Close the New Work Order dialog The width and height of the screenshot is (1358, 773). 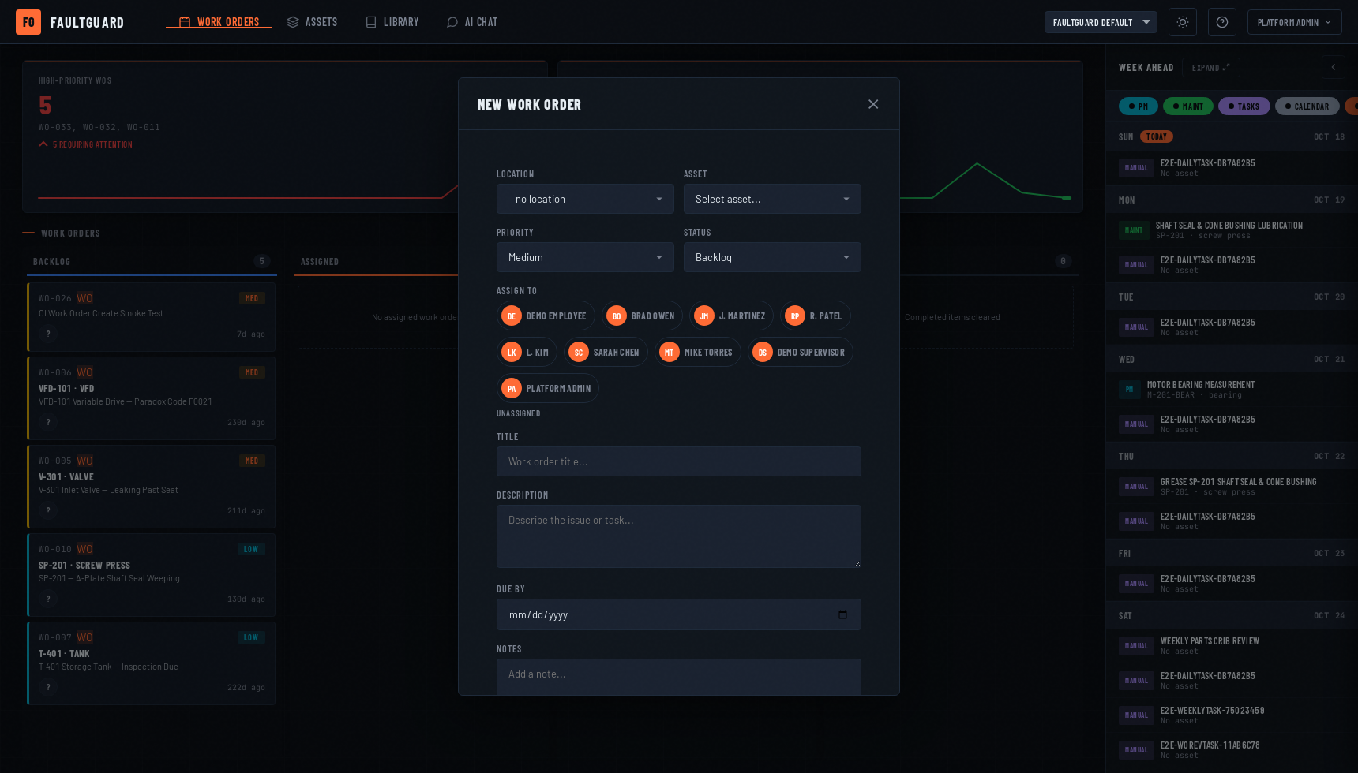point(873,104)
